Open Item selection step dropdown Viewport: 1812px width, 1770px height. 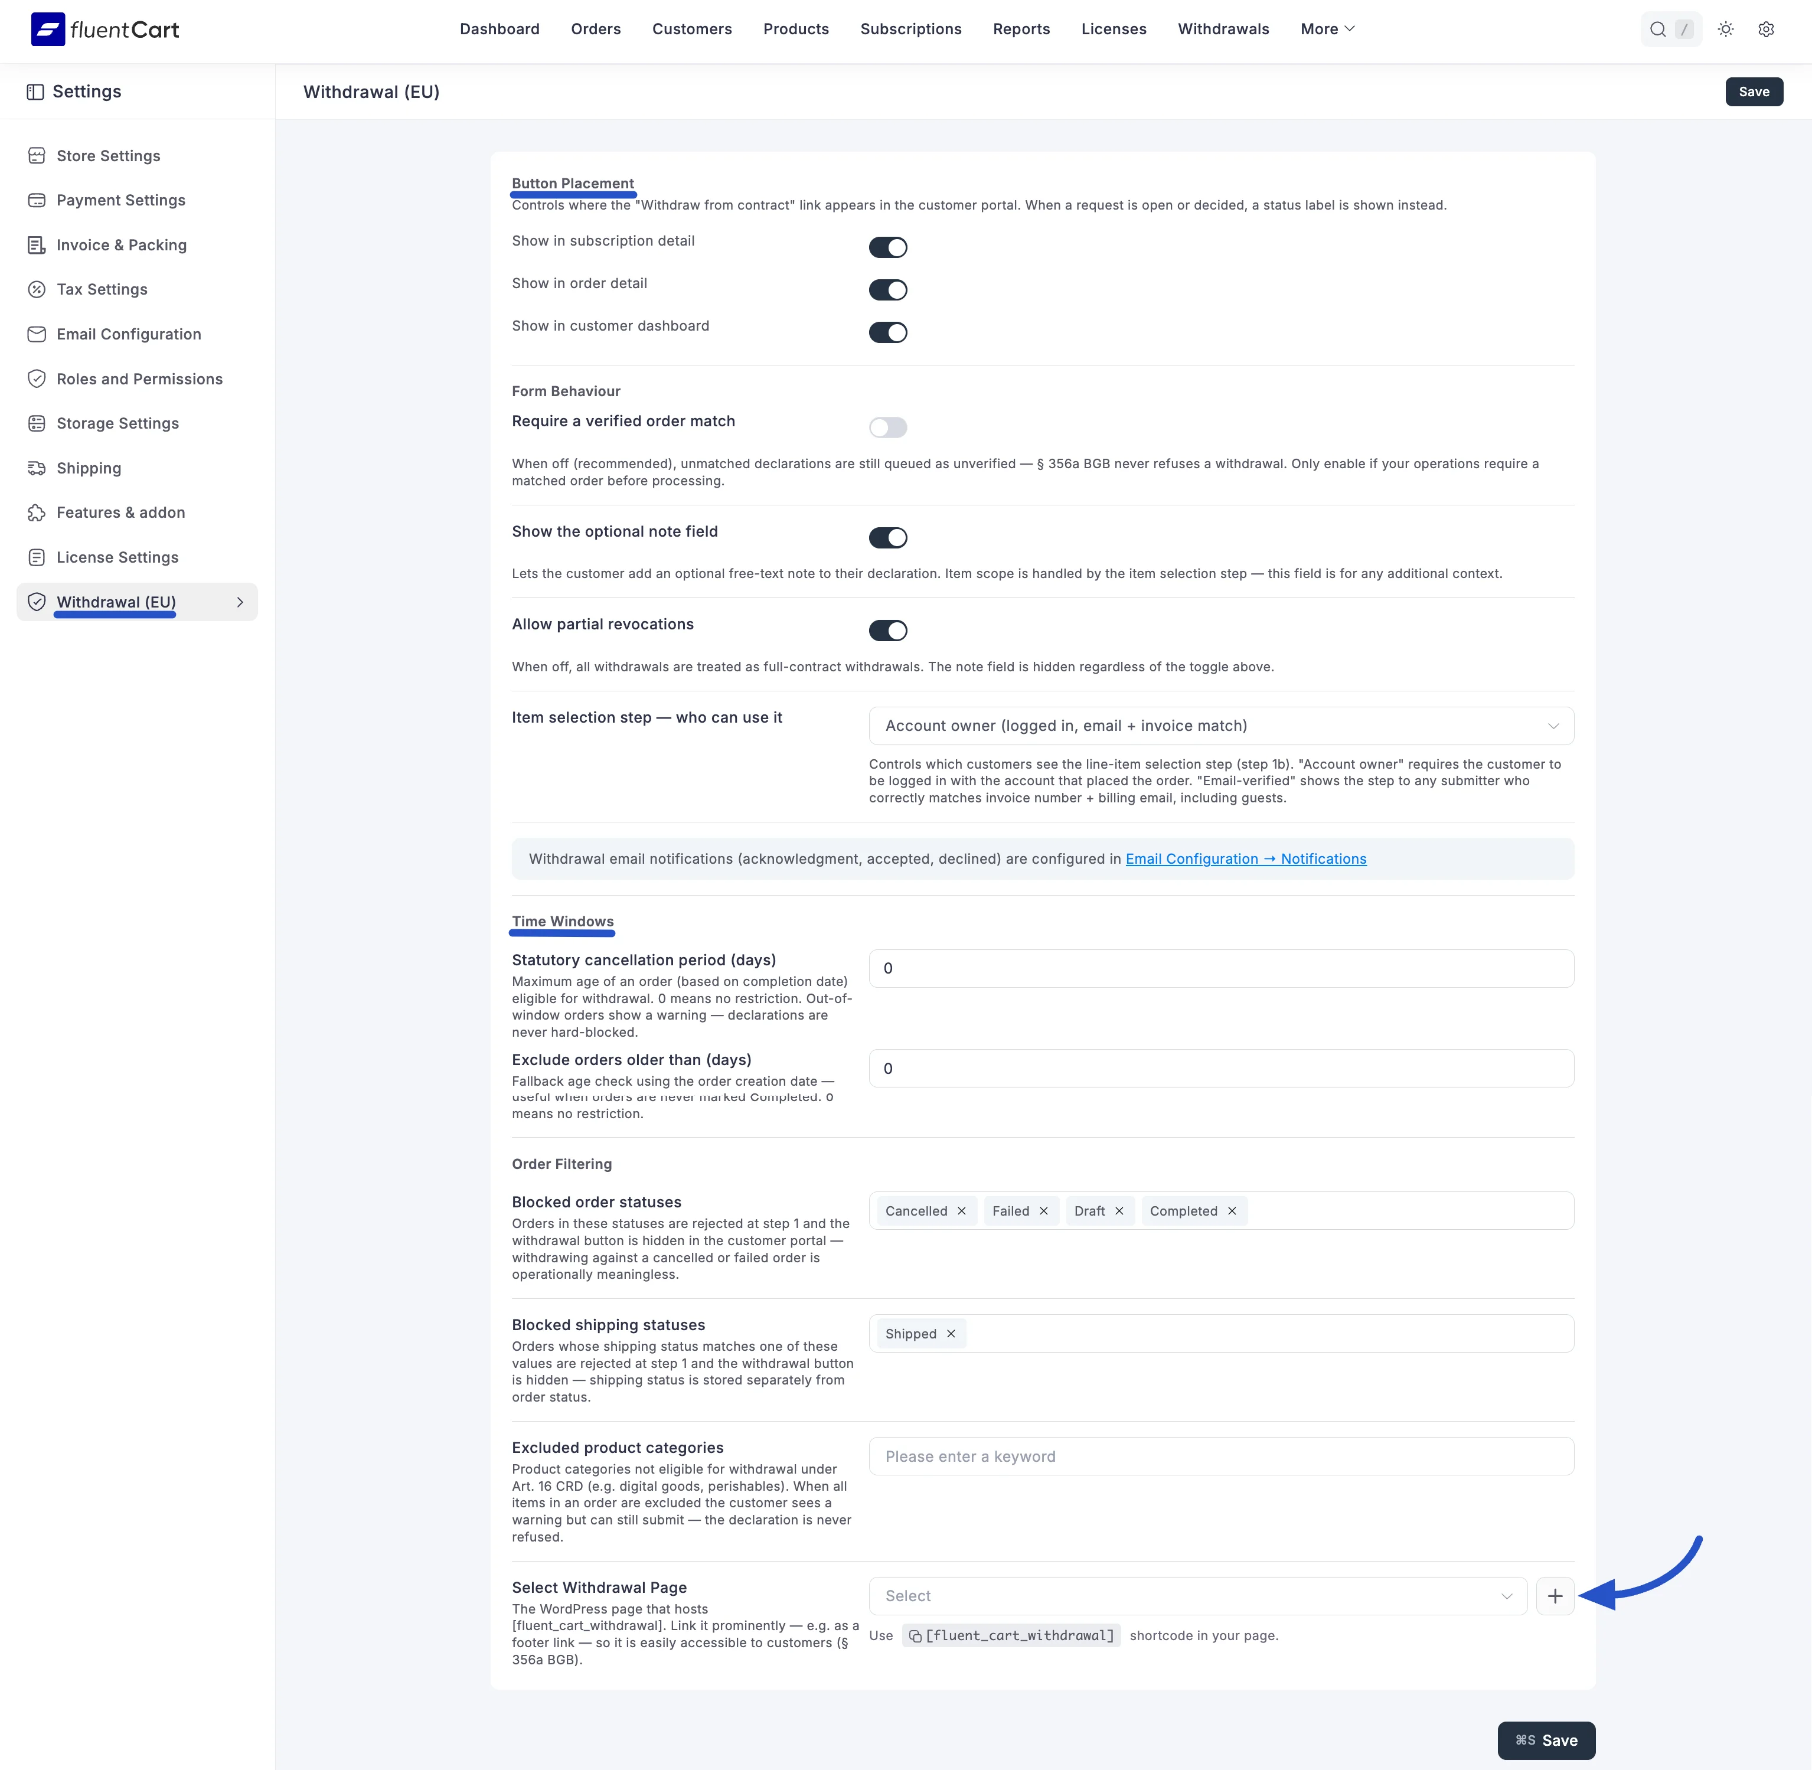(x=1221, y=726)
